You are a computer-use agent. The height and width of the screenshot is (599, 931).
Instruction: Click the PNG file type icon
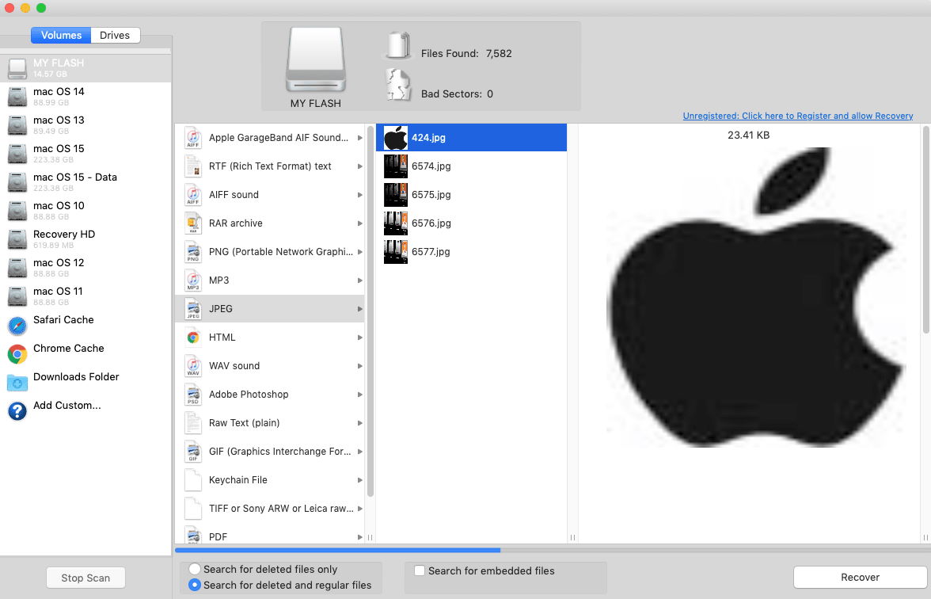193,252
